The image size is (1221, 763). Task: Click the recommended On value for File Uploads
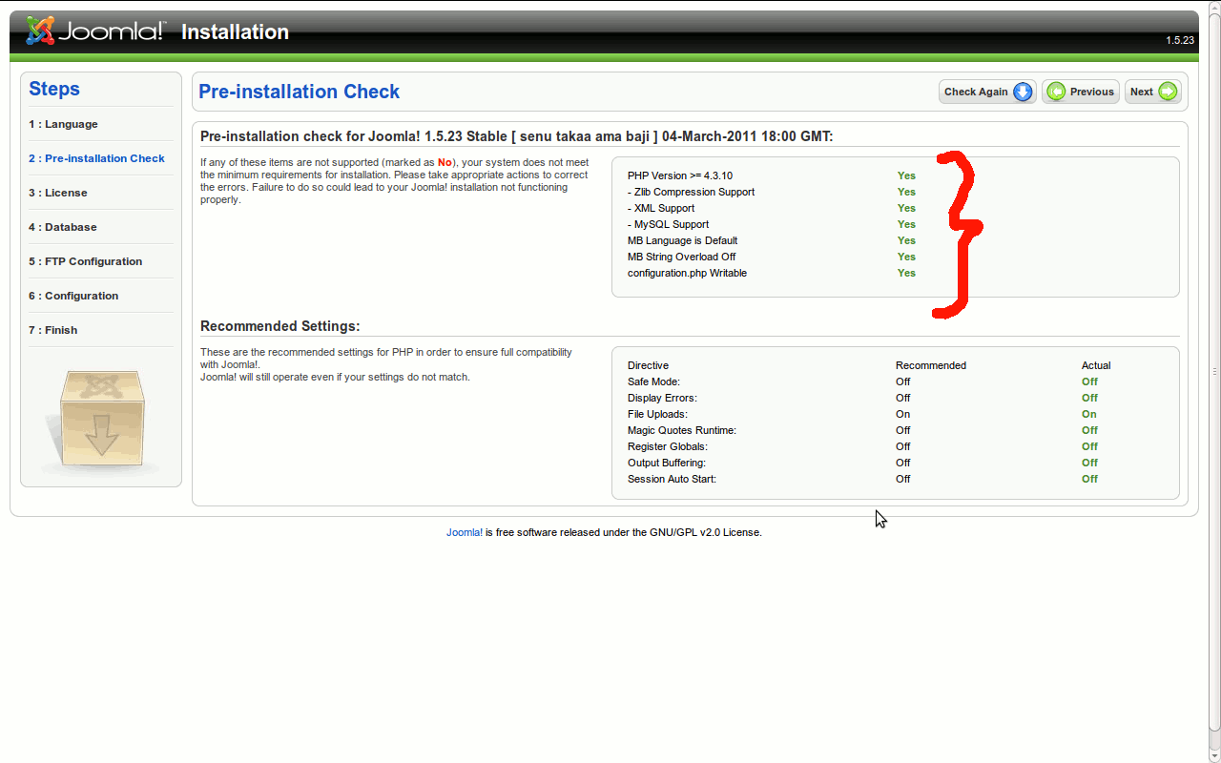pyautogui.click(x=902, y=414)
